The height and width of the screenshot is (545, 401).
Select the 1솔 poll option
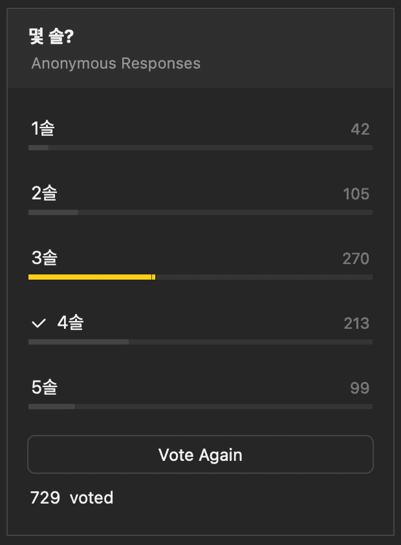point(43,129)
